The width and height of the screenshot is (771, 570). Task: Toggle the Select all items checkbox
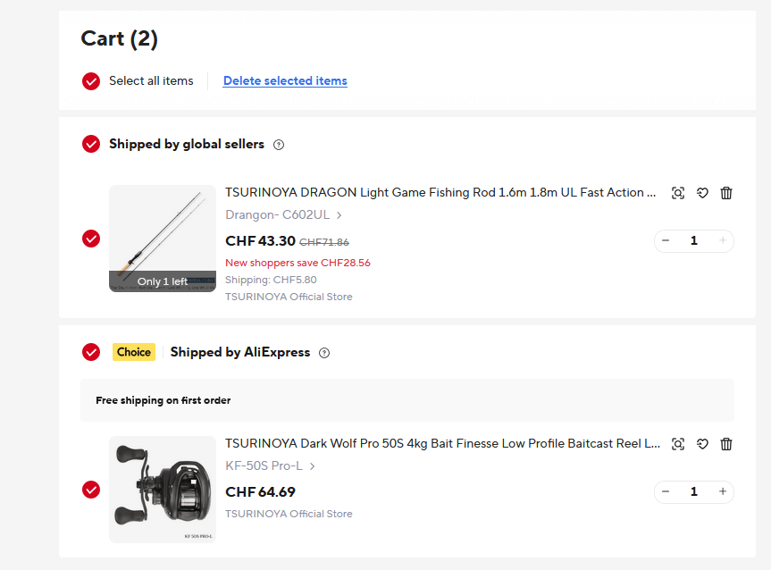tap(91, 81)
